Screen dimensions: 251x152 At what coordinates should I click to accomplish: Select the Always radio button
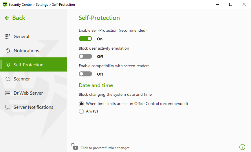coord(81,111)
